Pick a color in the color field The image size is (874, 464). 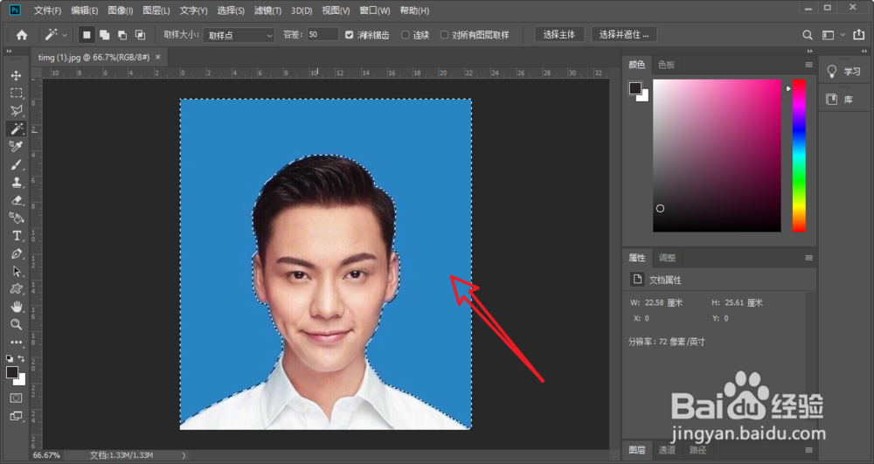(717, 156)
